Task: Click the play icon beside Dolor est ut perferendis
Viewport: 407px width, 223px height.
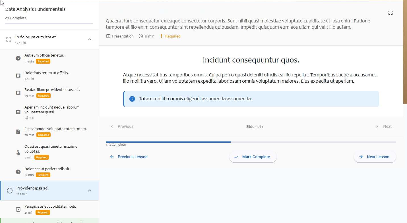Action: click(18, 172)
